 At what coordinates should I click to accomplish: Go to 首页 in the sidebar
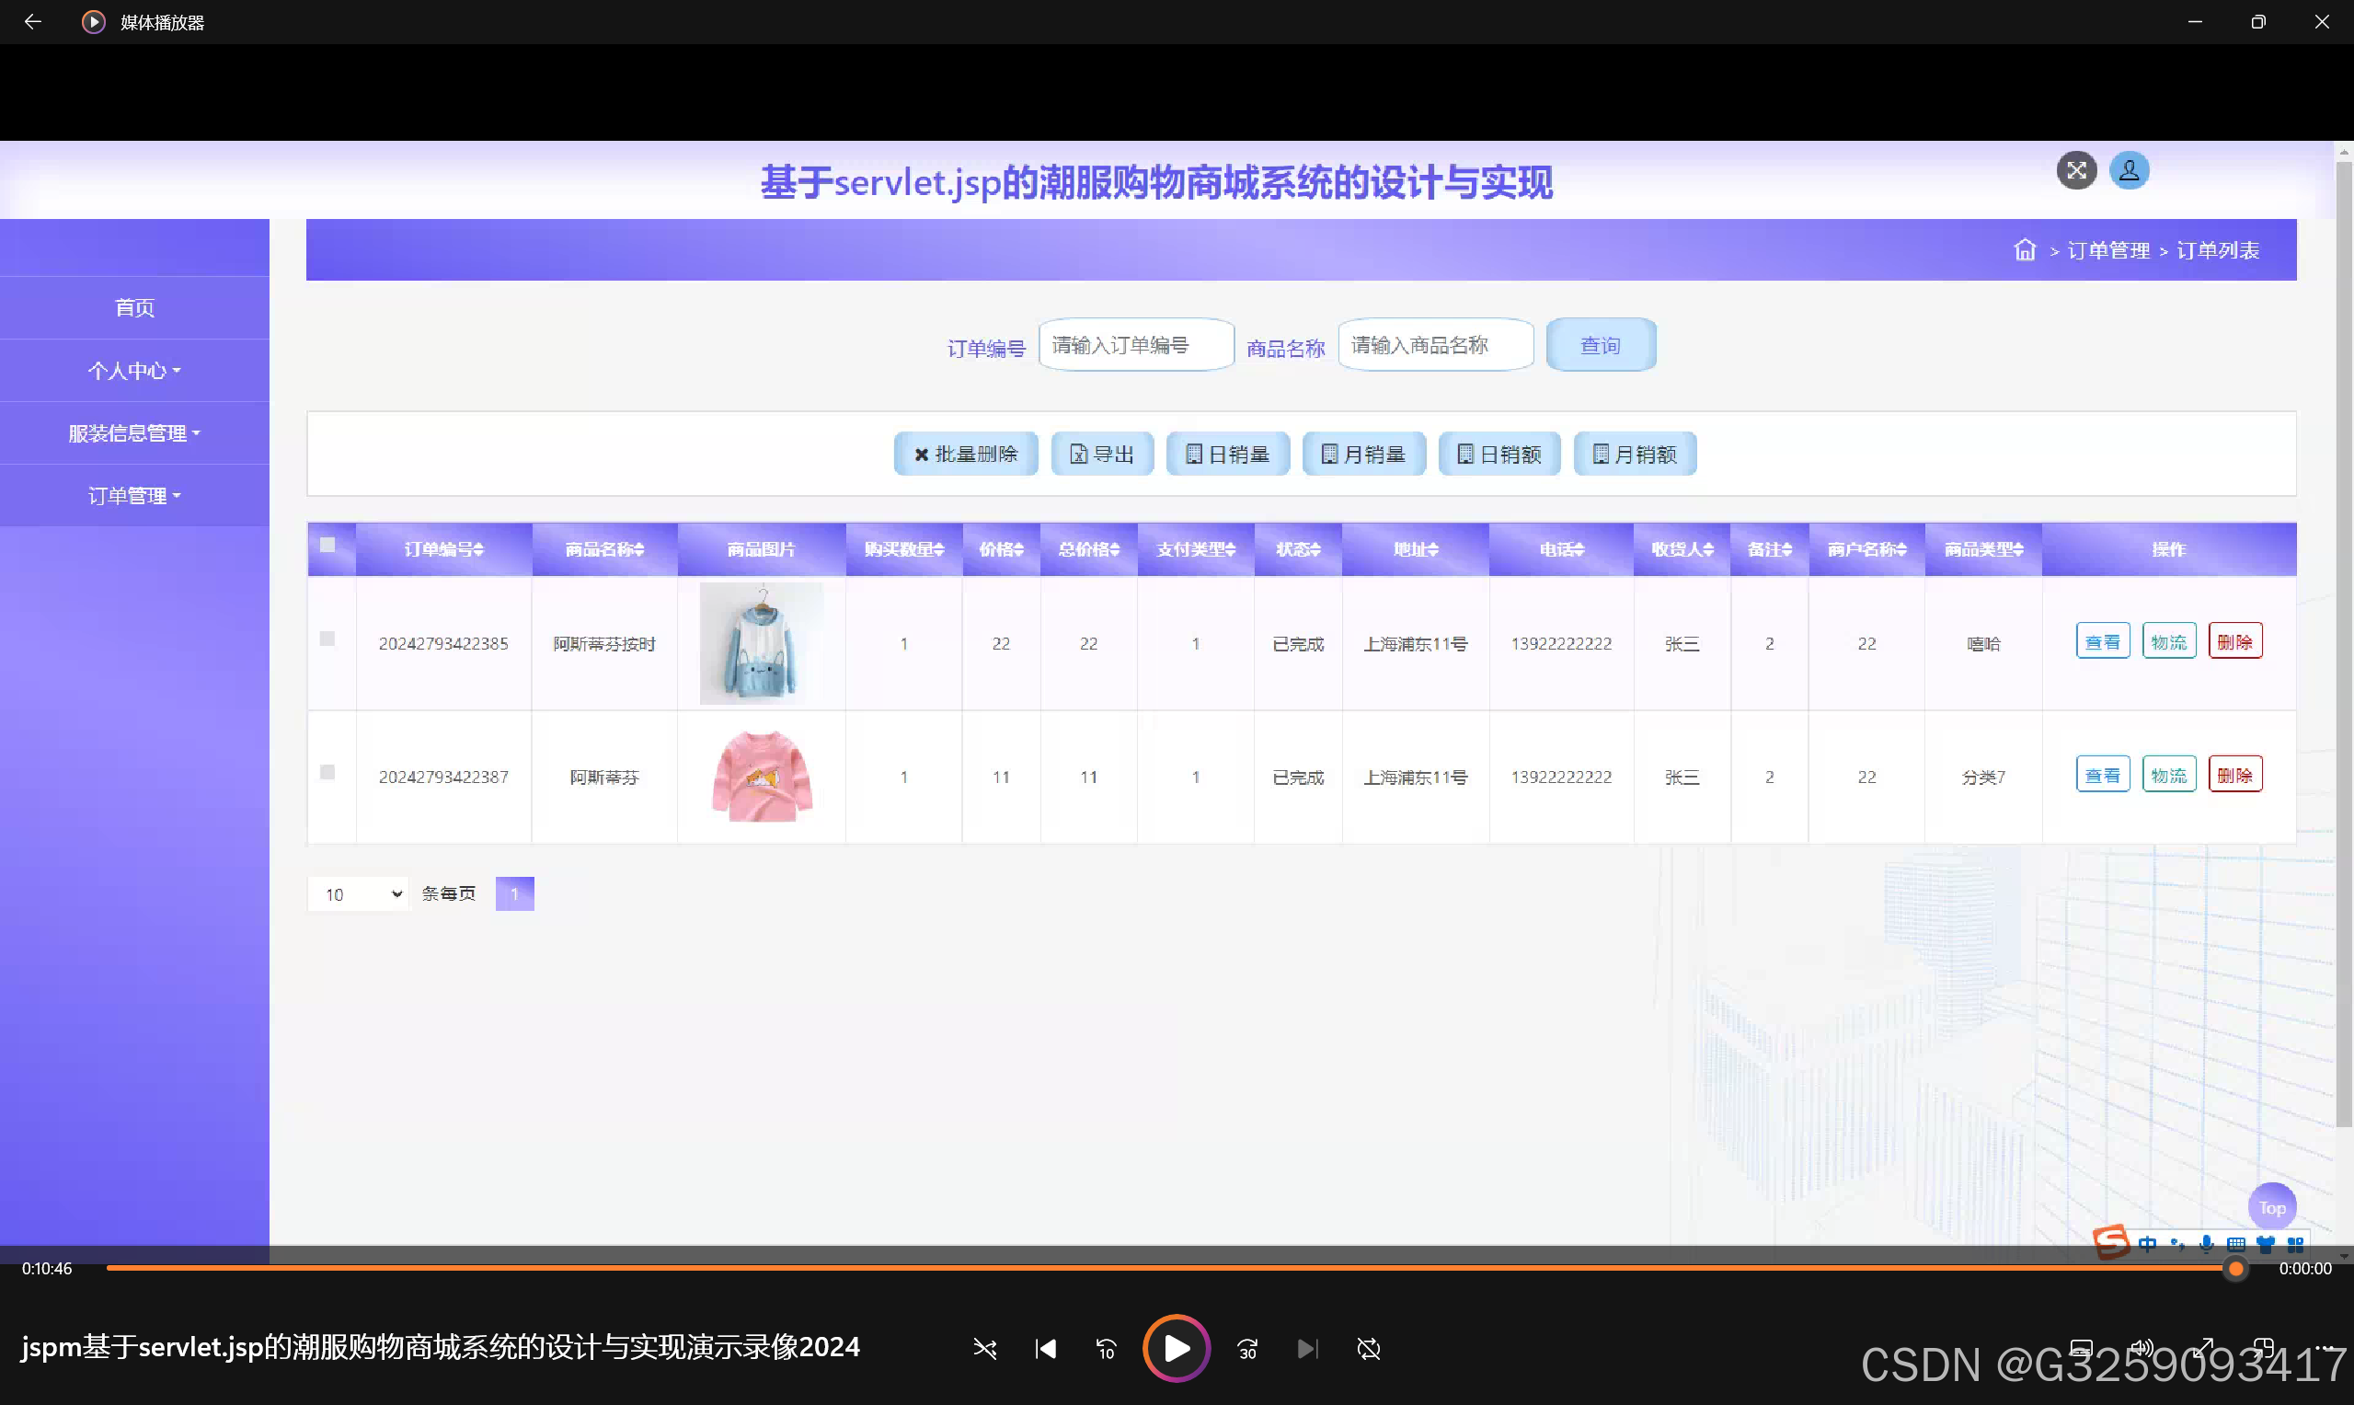pyautogui.click(x=134, y=307)
